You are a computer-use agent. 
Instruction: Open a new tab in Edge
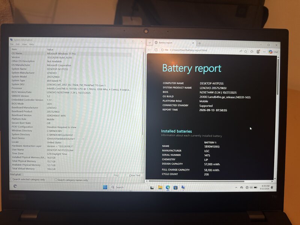point(199,43)
